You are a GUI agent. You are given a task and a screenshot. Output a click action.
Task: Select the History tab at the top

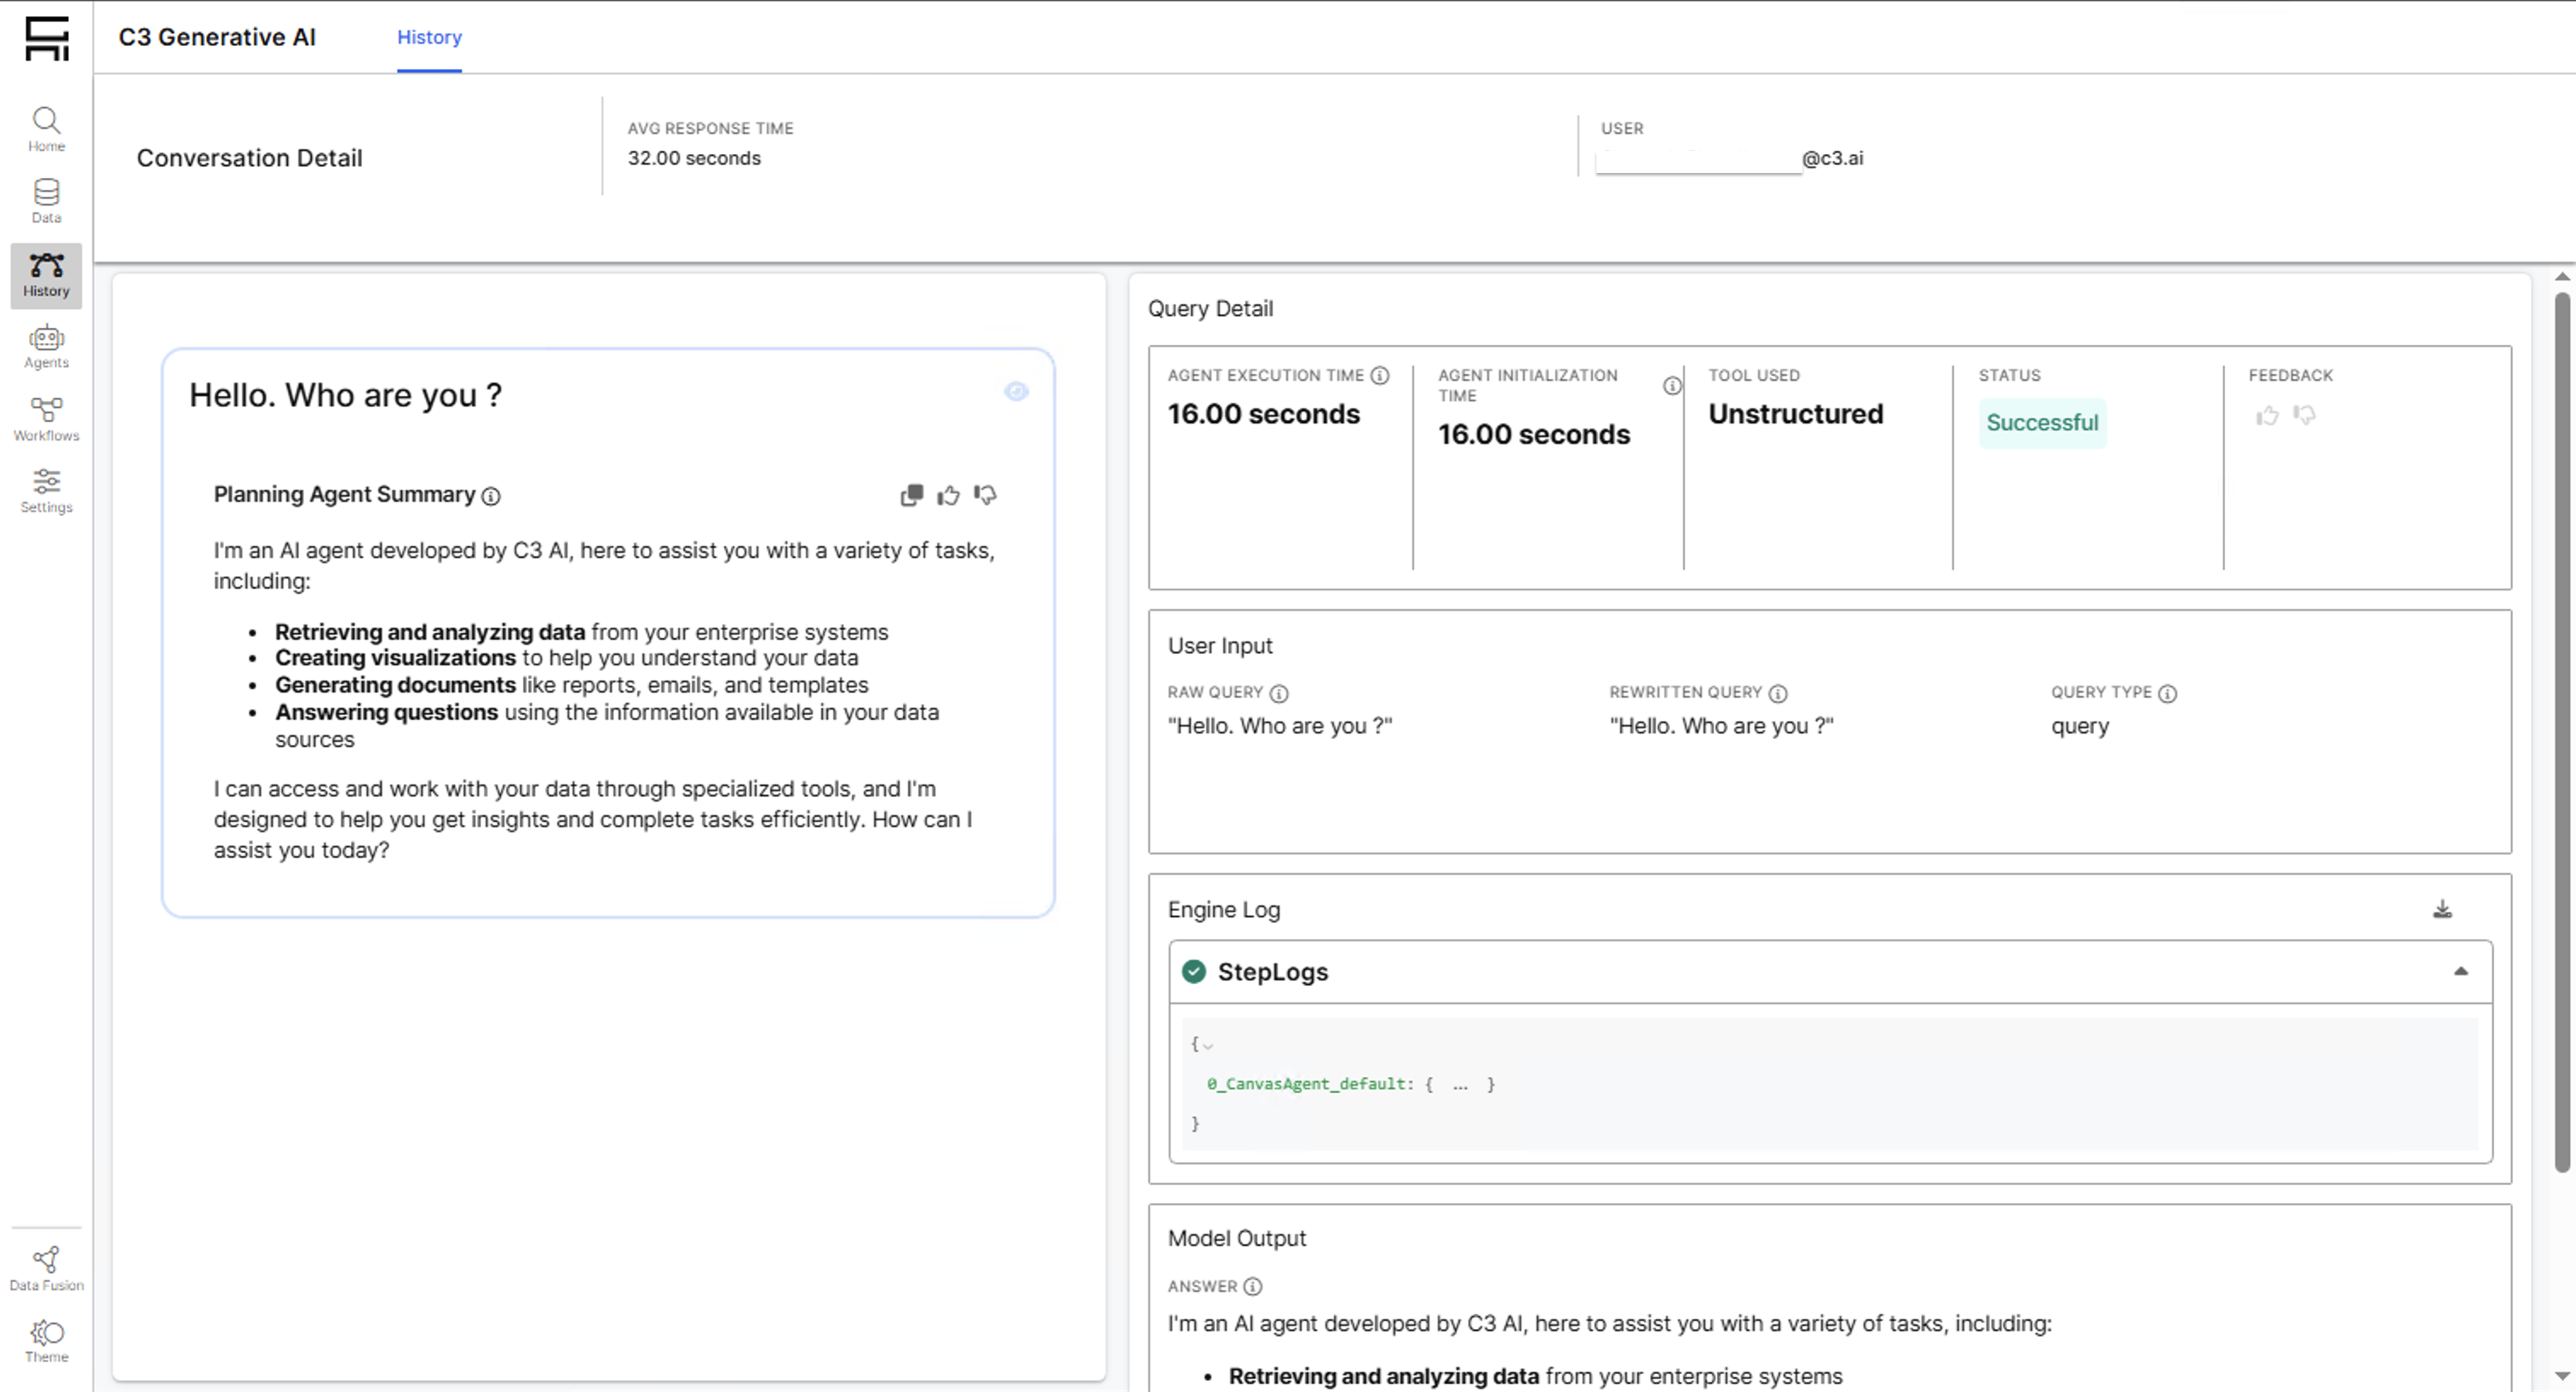(x=429, y=37)
